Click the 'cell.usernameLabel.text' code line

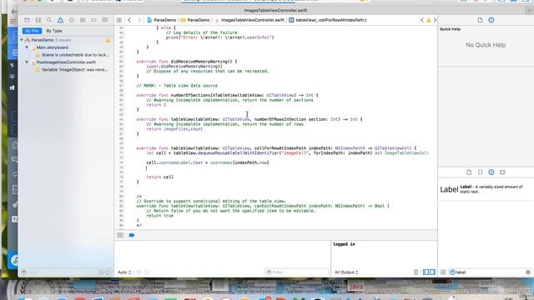pos(208,162)
